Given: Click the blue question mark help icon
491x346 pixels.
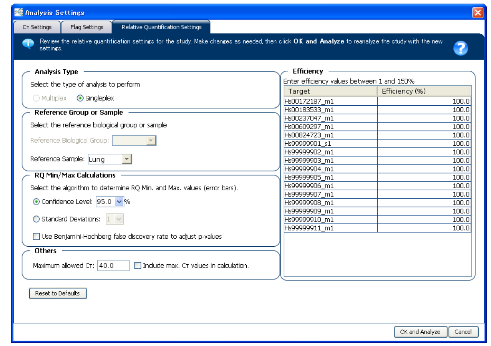Looking at the screenshot, I should point(460,48).
